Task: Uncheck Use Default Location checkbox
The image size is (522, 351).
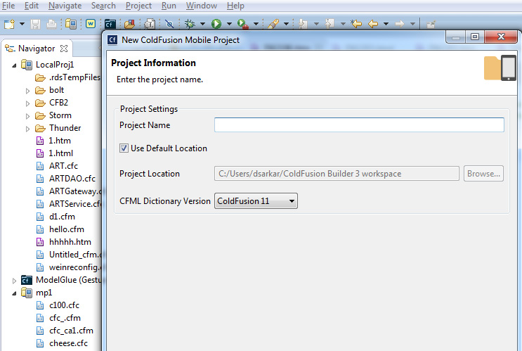Action: 124,148
